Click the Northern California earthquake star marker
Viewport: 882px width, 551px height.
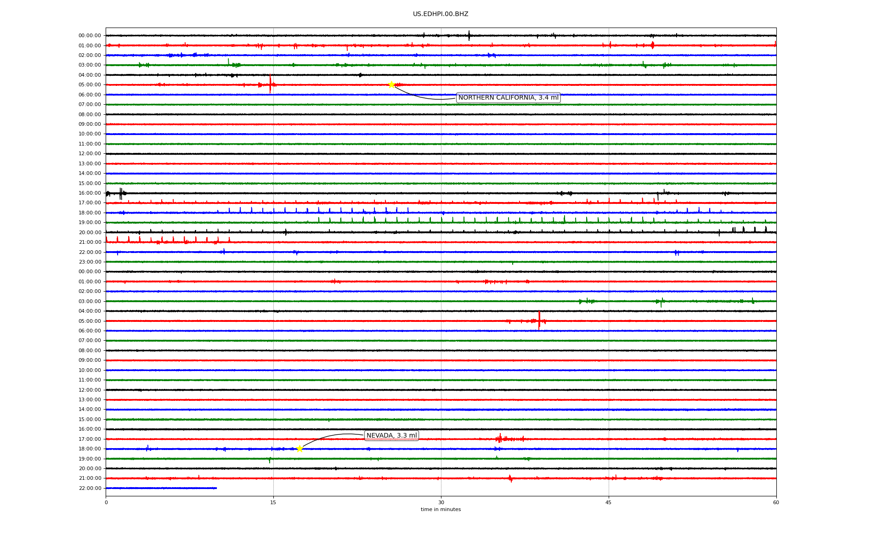tap(391, 84)
